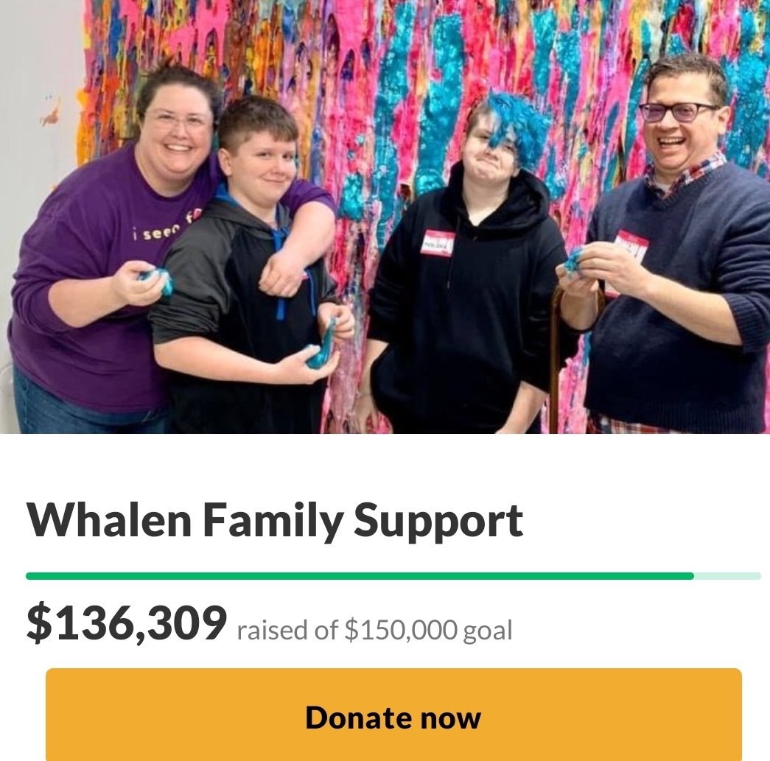Image resolution: width=770 pixels, height=761 pixels.
Task: Click the wooden cane beside black hoodie
Action: (556, 359)
